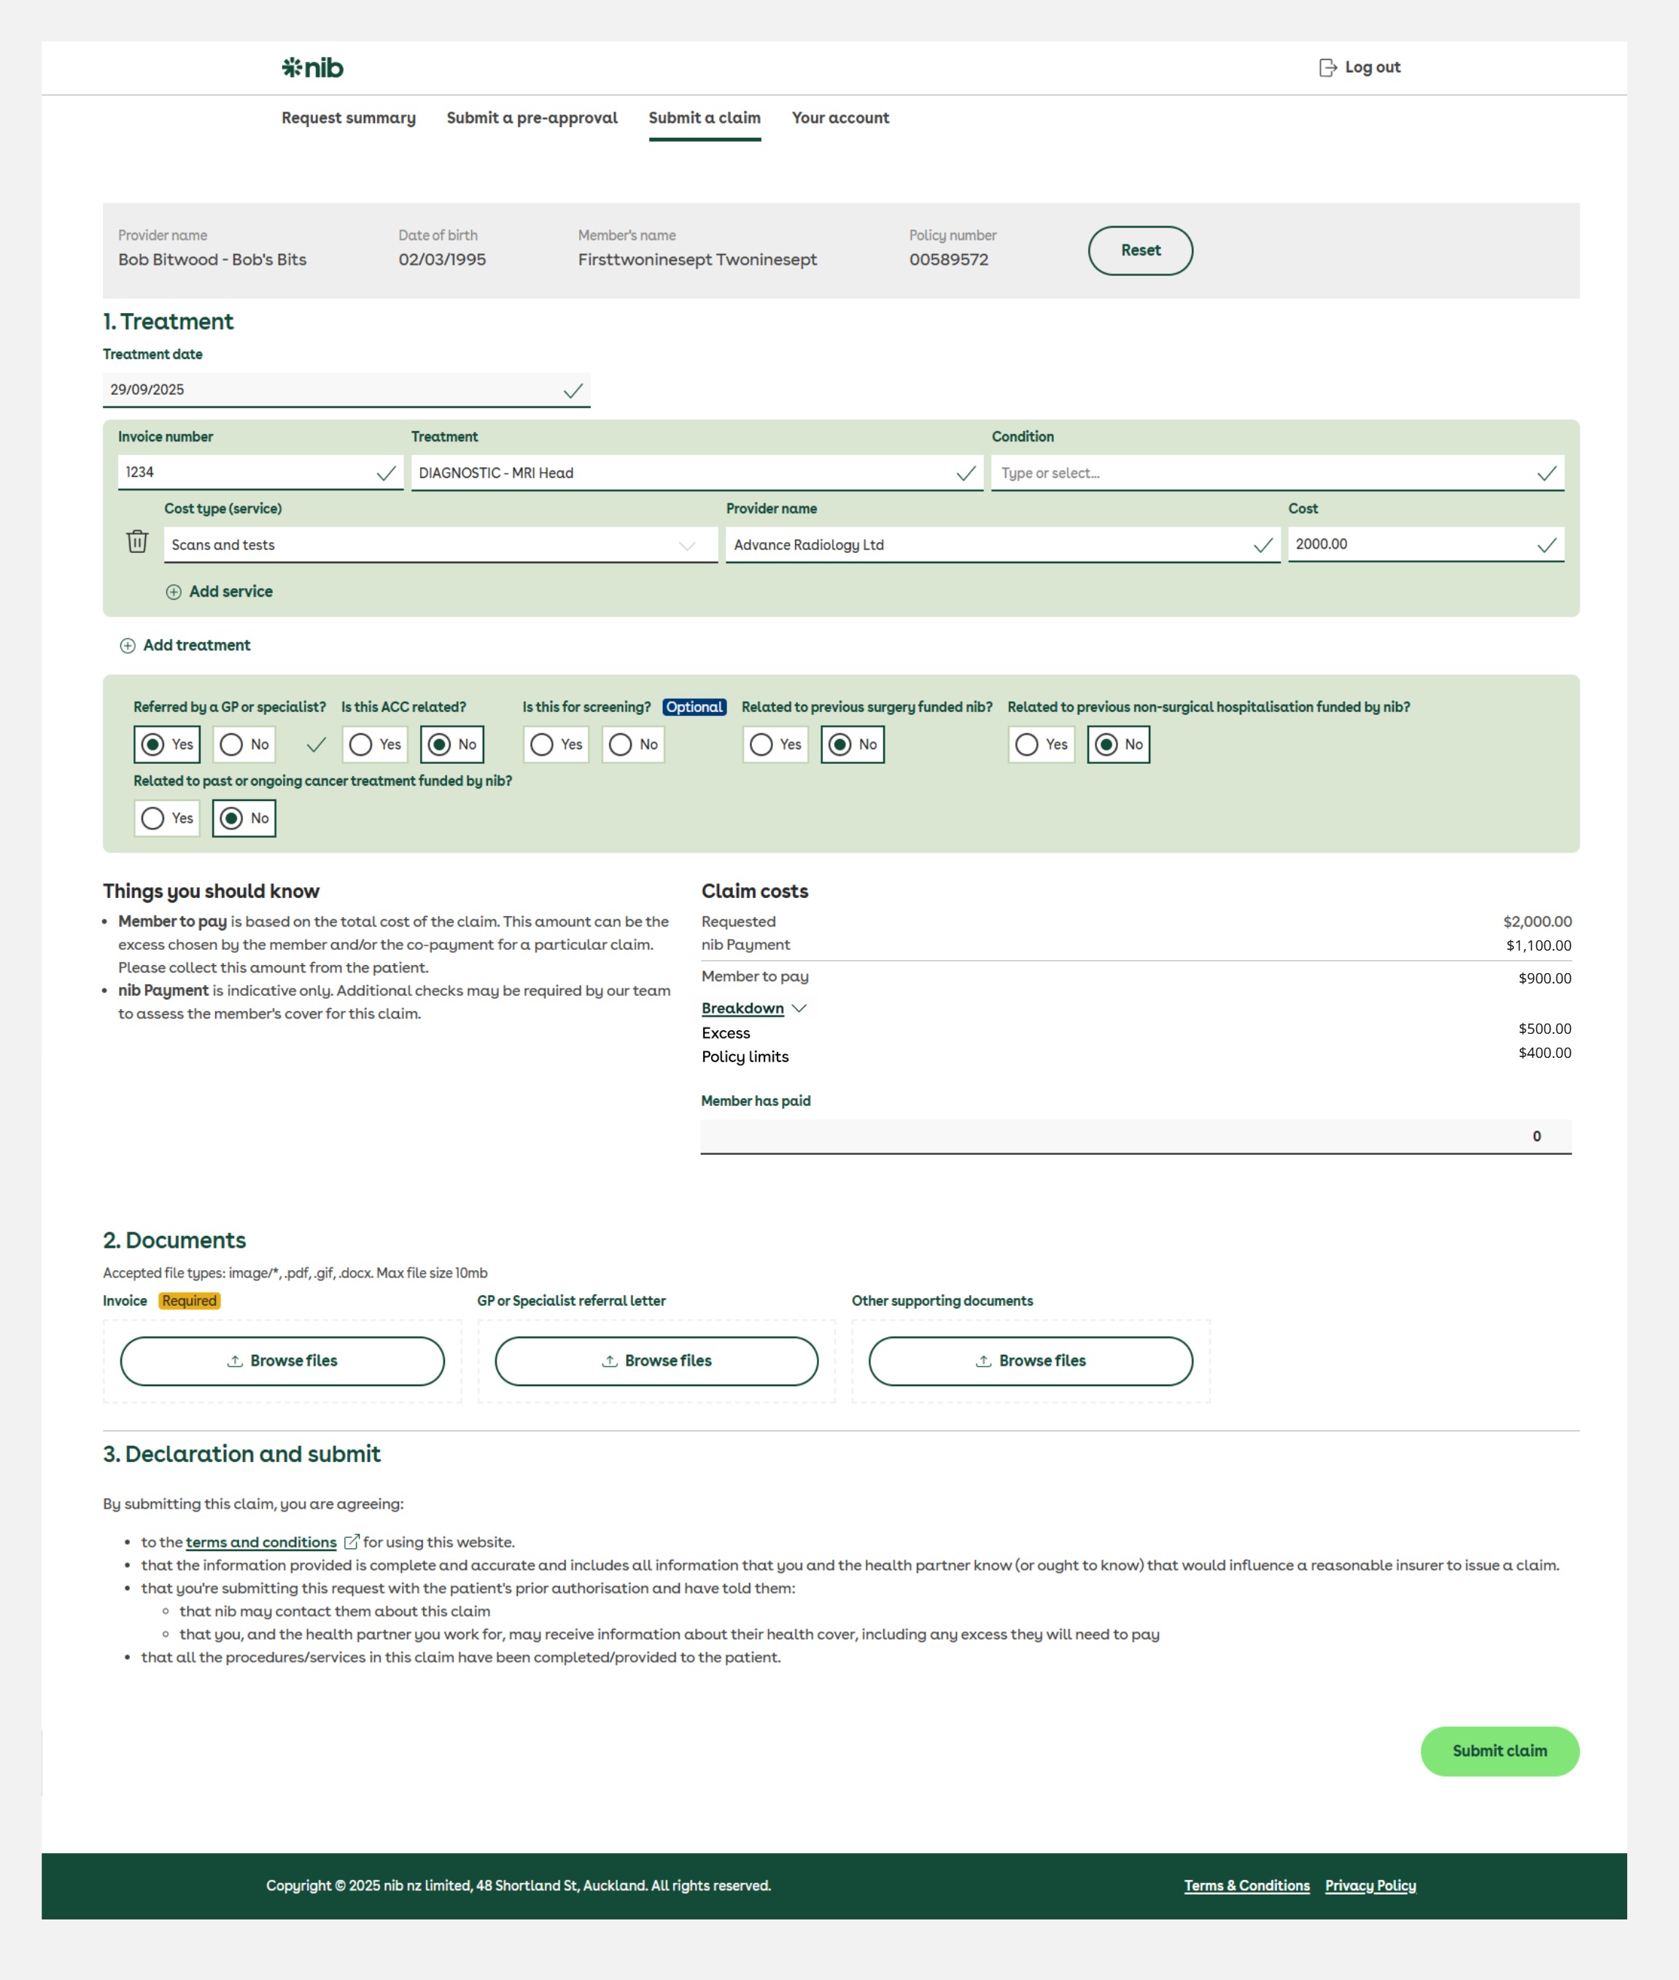Click the Add treatment plus icon
The image size is (1679, 1980).
coord(128,646)
